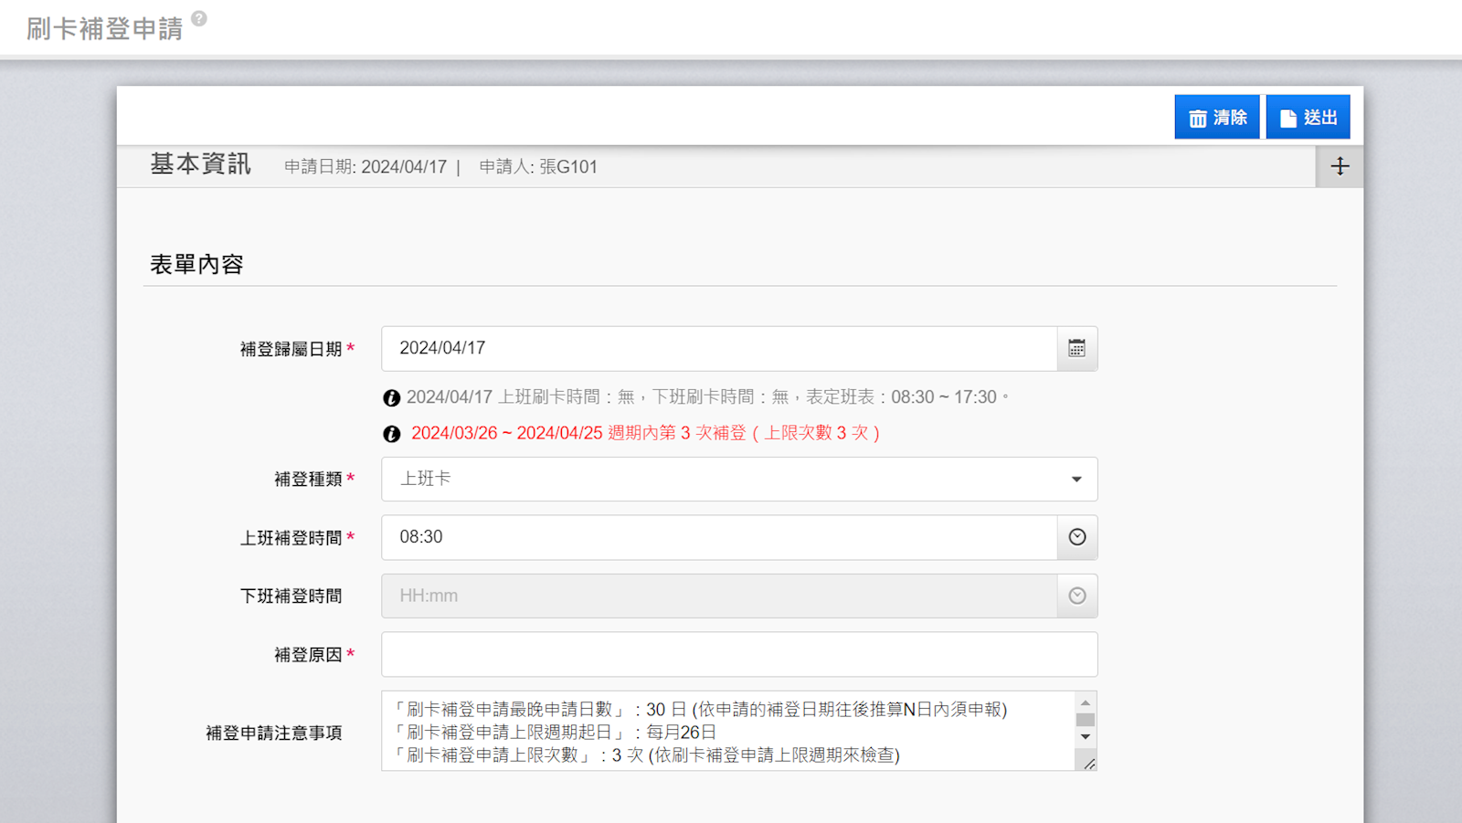Open the 補登種類 dropdown showing 上班卡

click(739, 480)
